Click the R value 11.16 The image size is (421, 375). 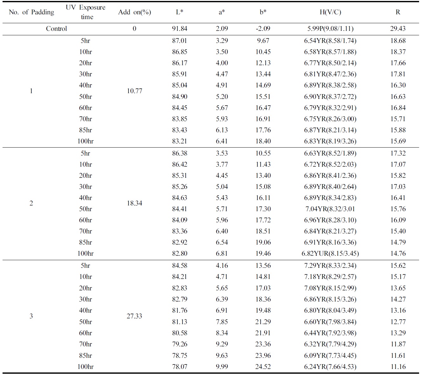tap(398, 367)
